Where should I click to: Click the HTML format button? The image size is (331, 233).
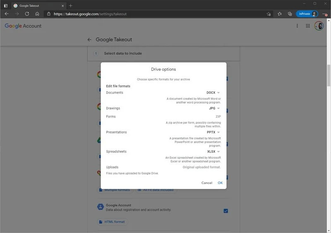coord(112,222)
